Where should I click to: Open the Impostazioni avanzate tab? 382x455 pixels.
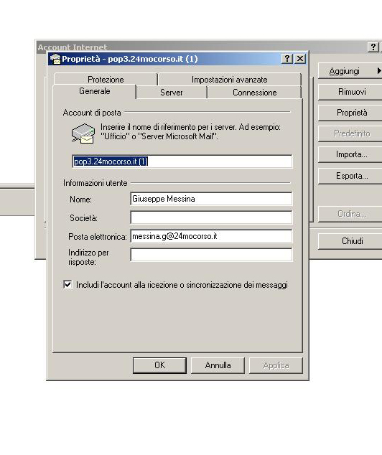point(229,79)
